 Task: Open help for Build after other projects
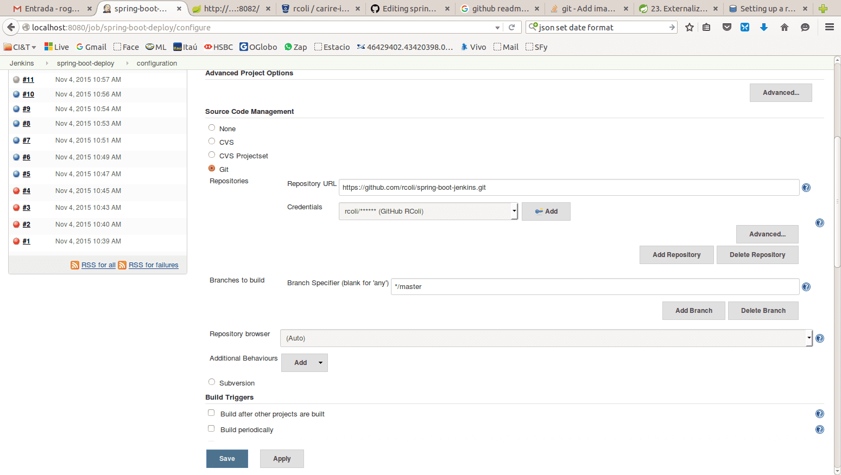click(820, 414)
